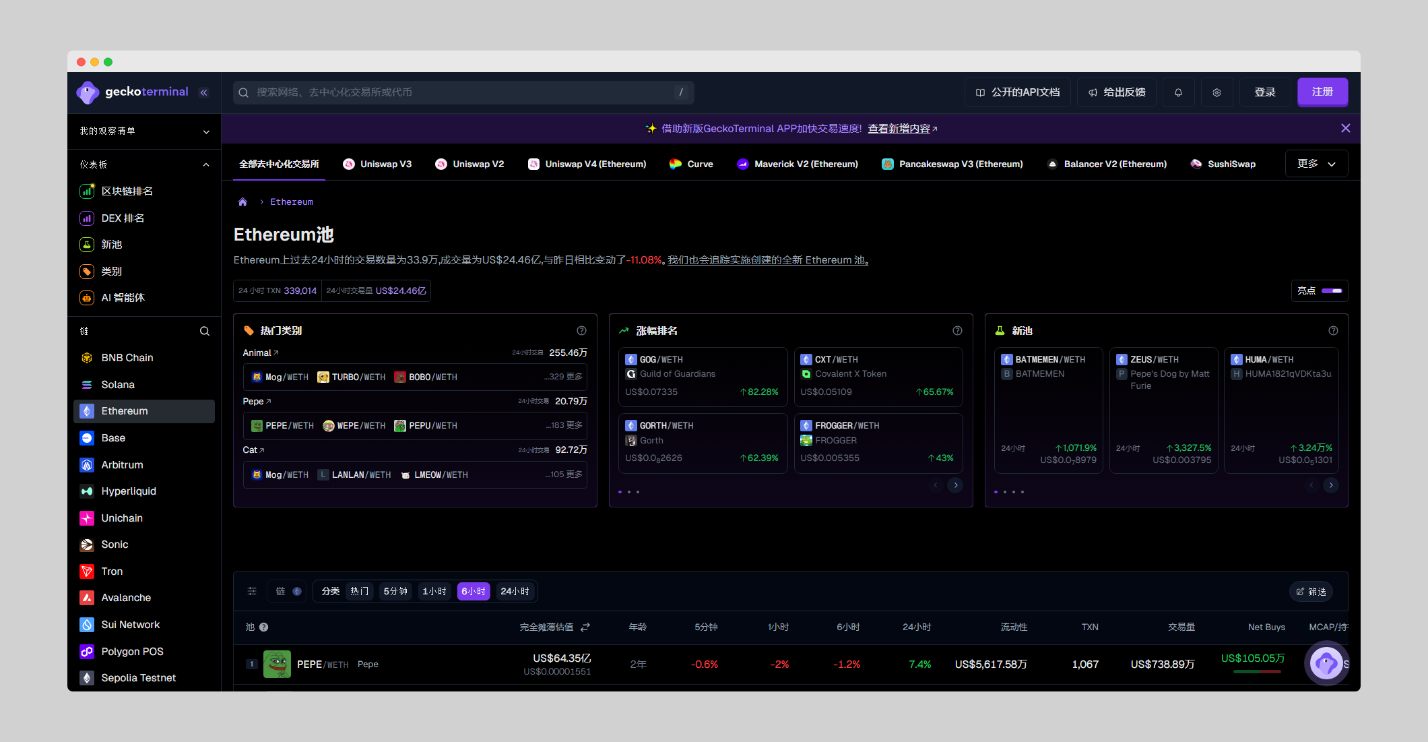Focus the search networks input field
Viewport: 1428px width, 742px height.
(x=463, y=92)
